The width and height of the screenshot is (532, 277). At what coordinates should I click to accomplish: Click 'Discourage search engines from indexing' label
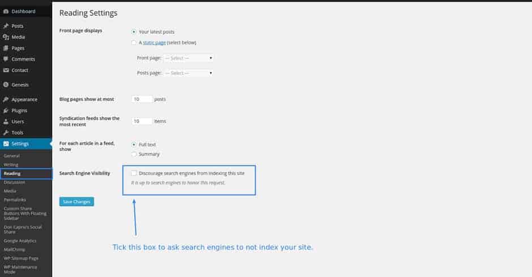(x=191, y=173)
